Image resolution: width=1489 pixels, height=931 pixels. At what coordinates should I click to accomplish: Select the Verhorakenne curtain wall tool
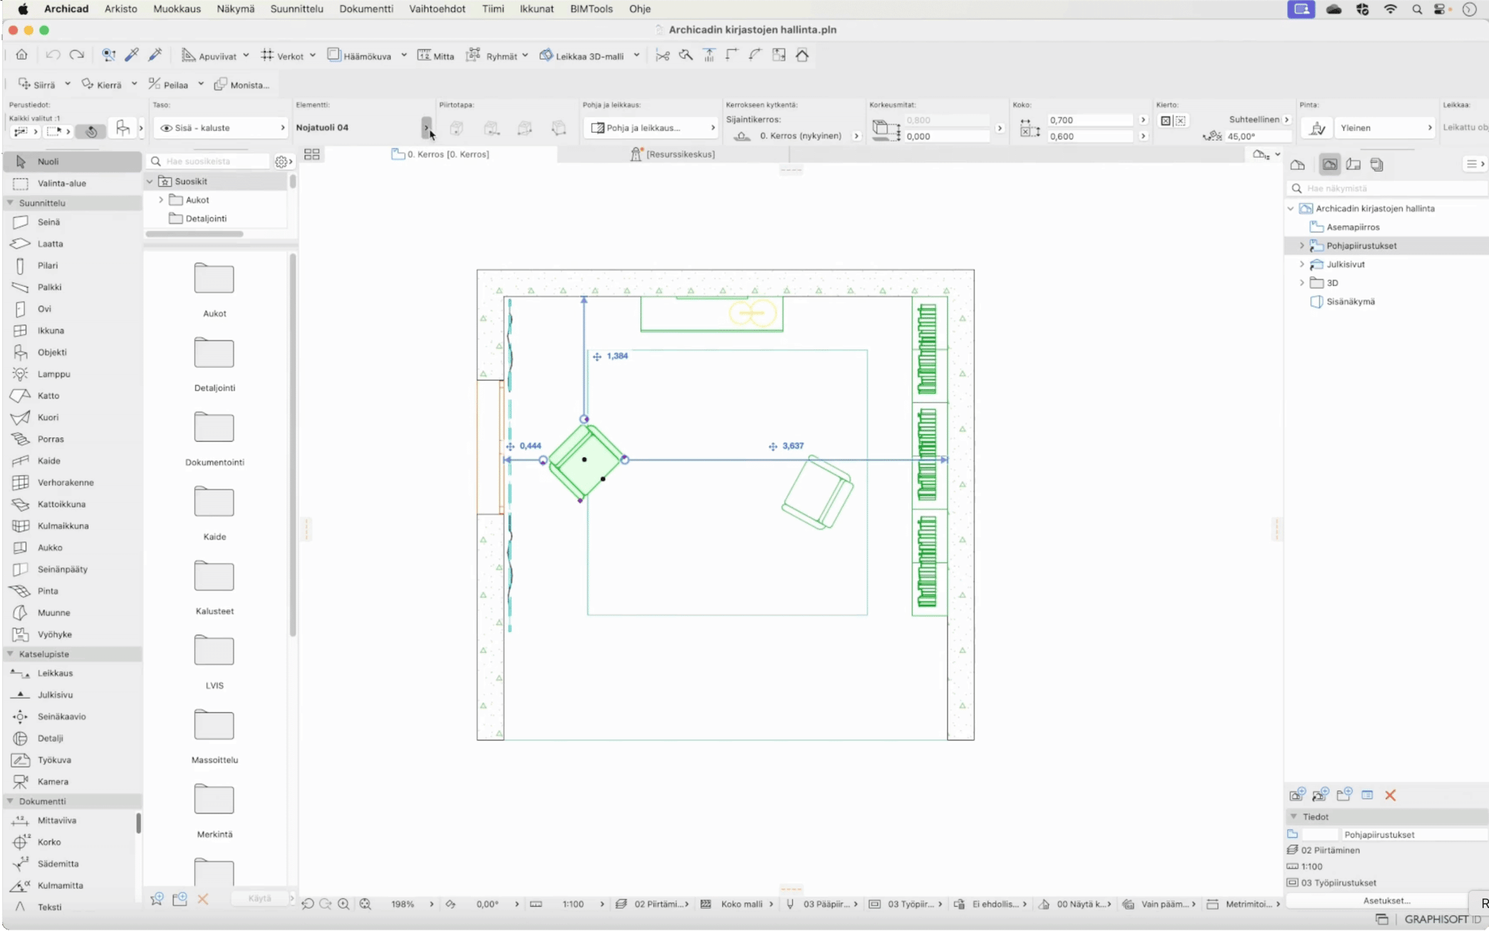(72, 482)
